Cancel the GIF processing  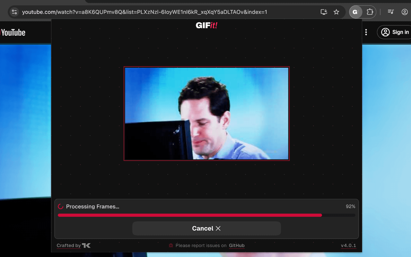(206, 228)
